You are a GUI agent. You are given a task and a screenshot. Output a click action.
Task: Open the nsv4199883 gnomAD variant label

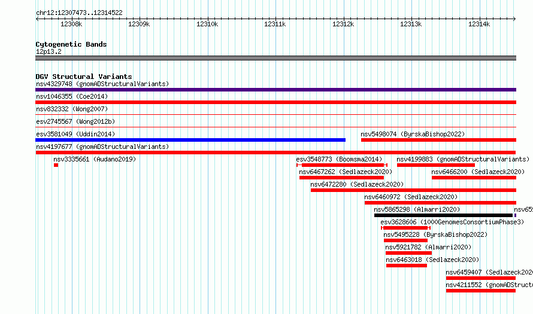pyautogui.click(x=463, y=159)
